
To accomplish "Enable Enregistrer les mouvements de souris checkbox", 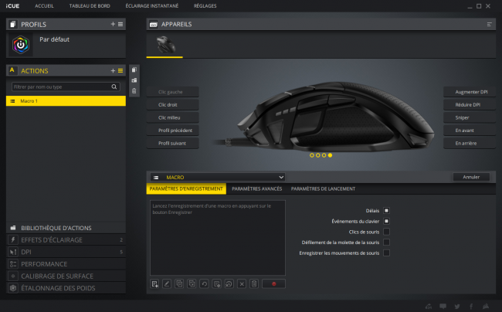I will 386,253.
